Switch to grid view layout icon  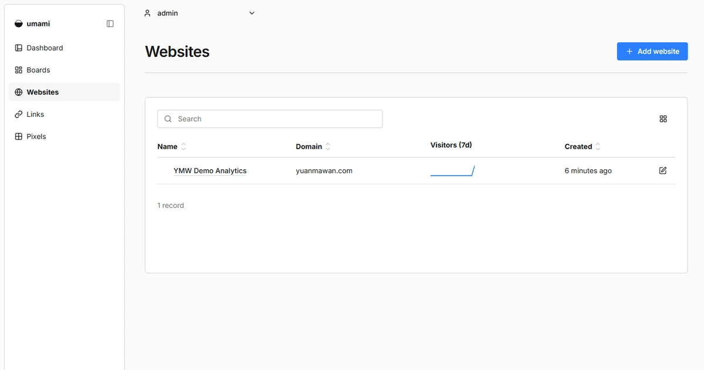click(664, 119)
